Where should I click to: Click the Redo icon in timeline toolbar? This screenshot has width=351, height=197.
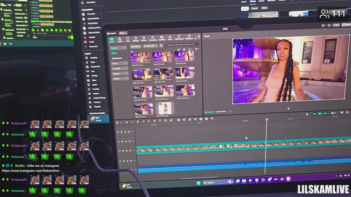pos(132,122)
